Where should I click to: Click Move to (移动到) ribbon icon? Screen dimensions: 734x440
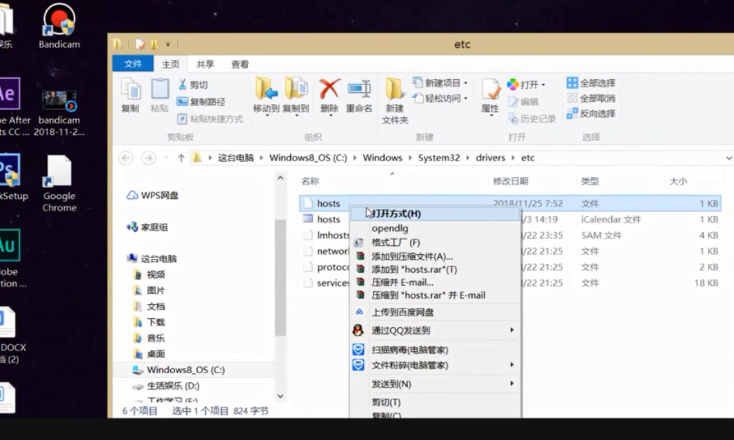click(x=266, y=96)
